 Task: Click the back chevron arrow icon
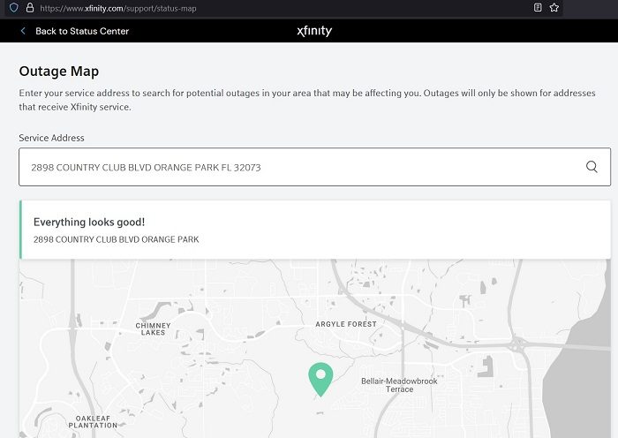coord(23,31)
